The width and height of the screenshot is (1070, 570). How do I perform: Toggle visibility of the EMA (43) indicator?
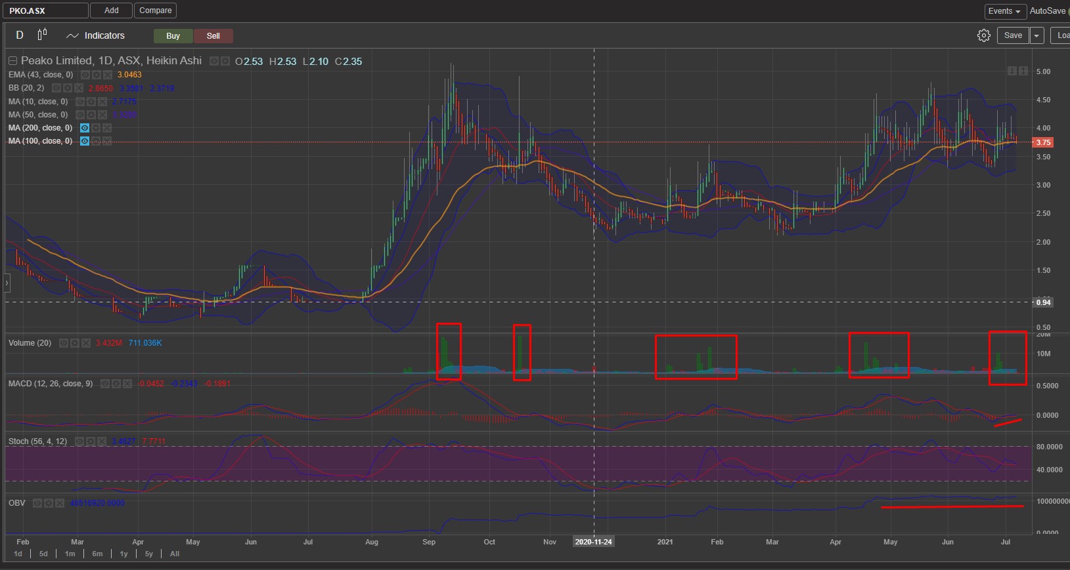(x=85, y=75)
